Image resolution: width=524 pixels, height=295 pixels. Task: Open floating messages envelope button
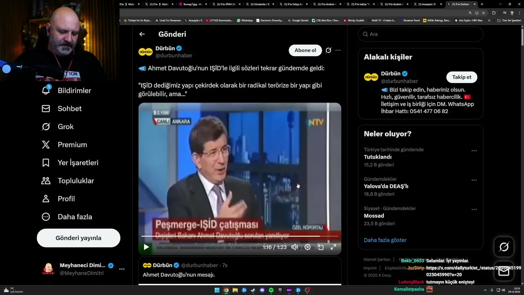(504, 271)
